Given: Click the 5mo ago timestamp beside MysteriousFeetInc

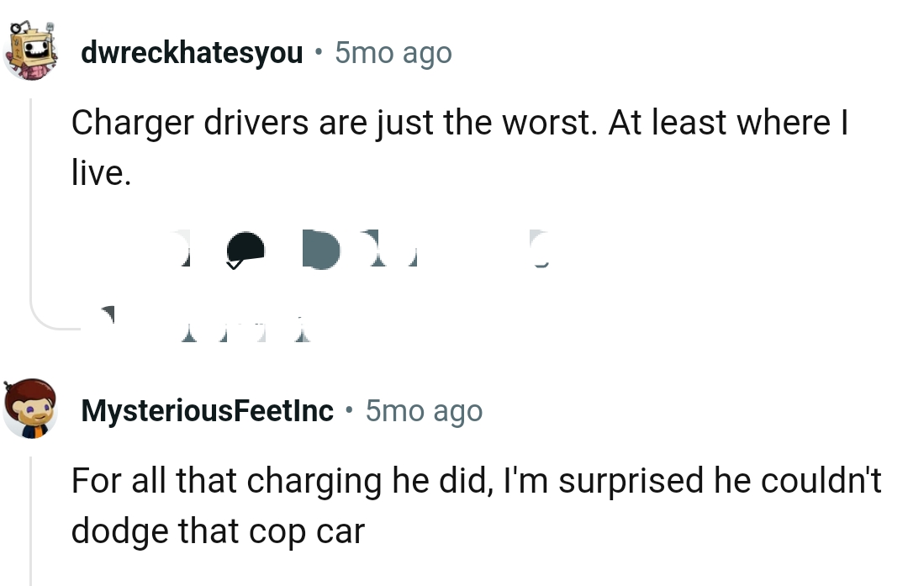Looking at the screenshot, I should coord(424,411).
